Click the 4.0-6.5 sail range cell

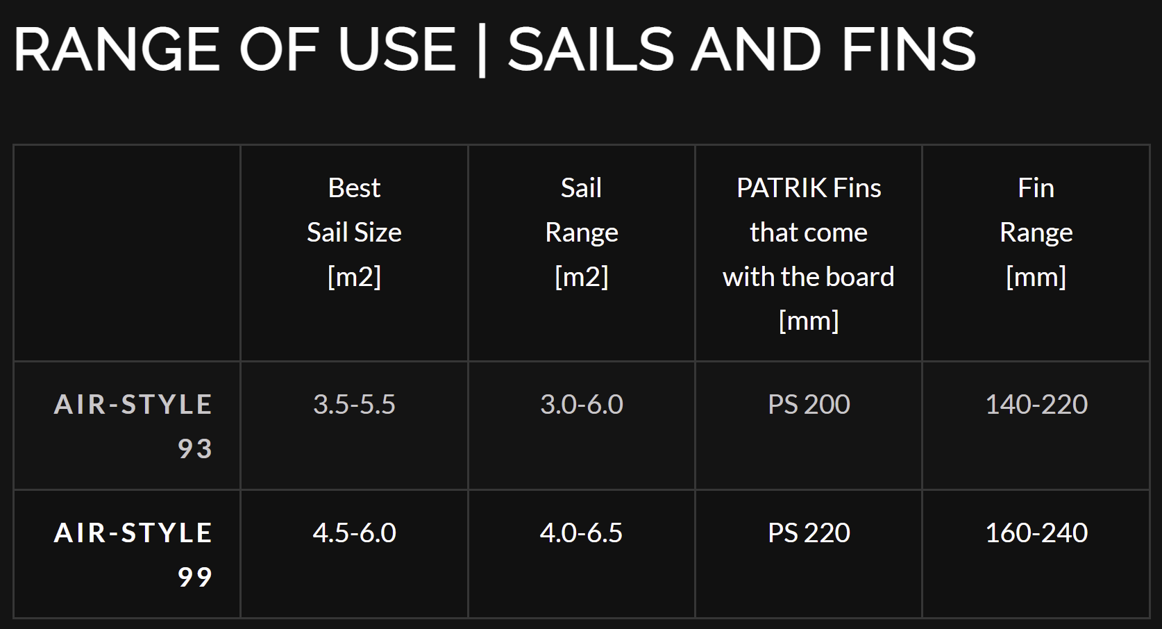coord(582,532)
